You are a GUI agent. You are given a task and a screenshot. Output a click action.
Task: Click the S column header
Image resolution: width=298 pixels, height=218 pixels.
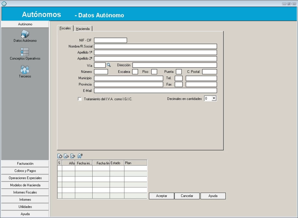point(60,163)
